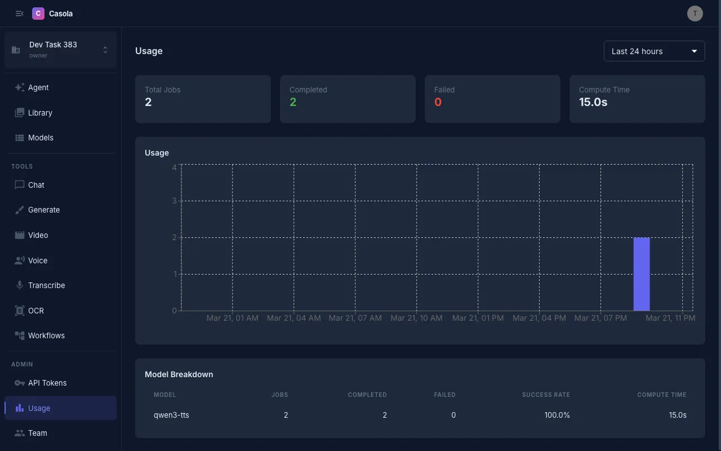
Task: Click the qwen3-tts model row
Action: pos(171,415)
